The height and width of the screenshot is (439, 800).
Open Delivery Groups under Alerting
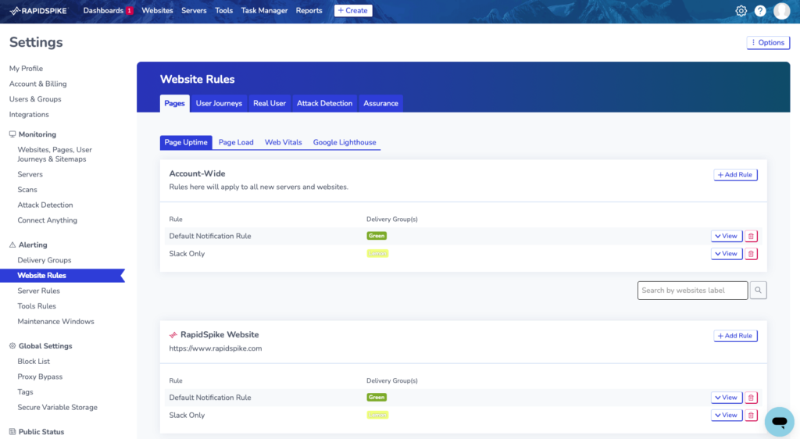(45, 260)
